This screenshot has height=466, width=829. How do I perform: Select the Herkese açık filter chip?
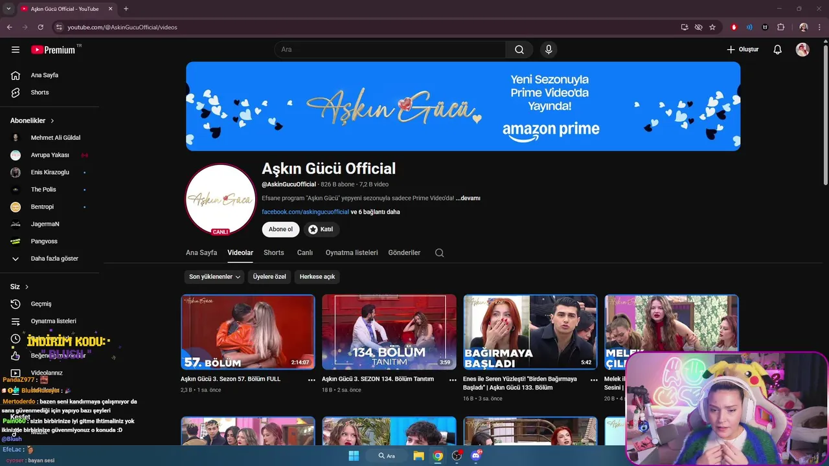point(317,277)
